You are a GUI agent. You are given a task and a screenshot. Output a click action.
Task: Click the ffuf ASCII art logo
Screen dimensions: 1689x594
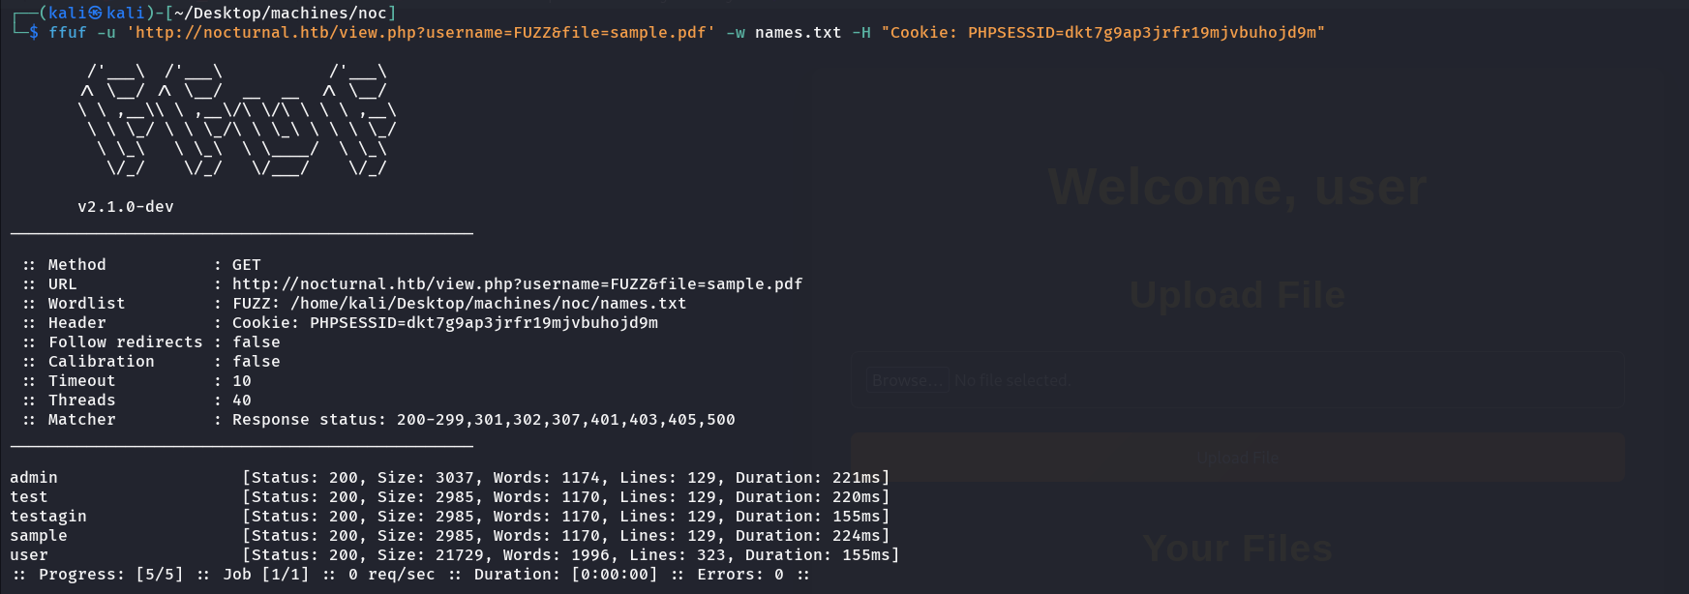pyautogui.click(x=237, y=120)
